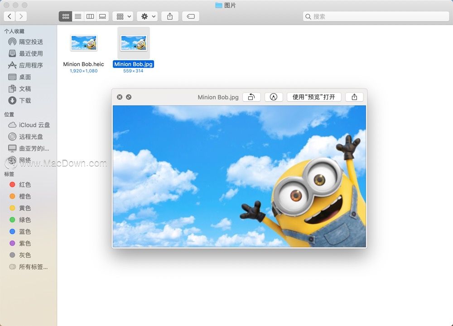Image resolution: width=453 pixels, height=326 pixels.
Task: Open the gear action menu
Action: click(147, 16)
